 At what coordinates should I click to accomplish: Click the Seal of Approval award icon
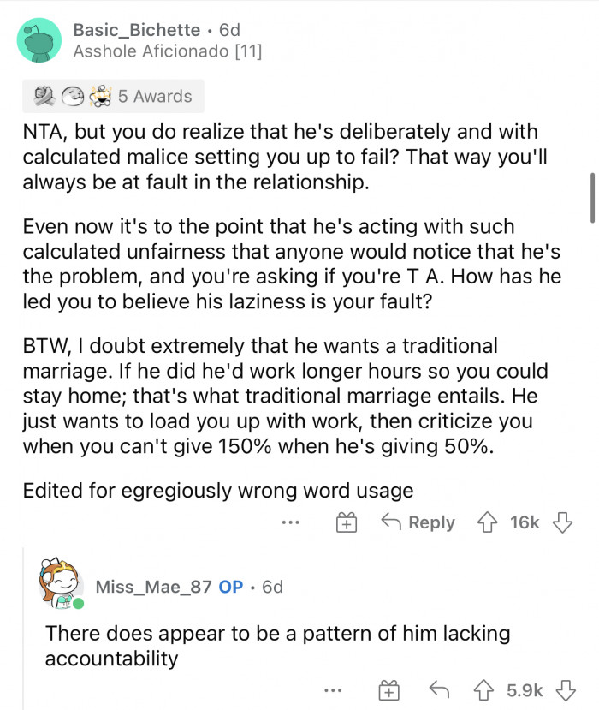[74, 97]
